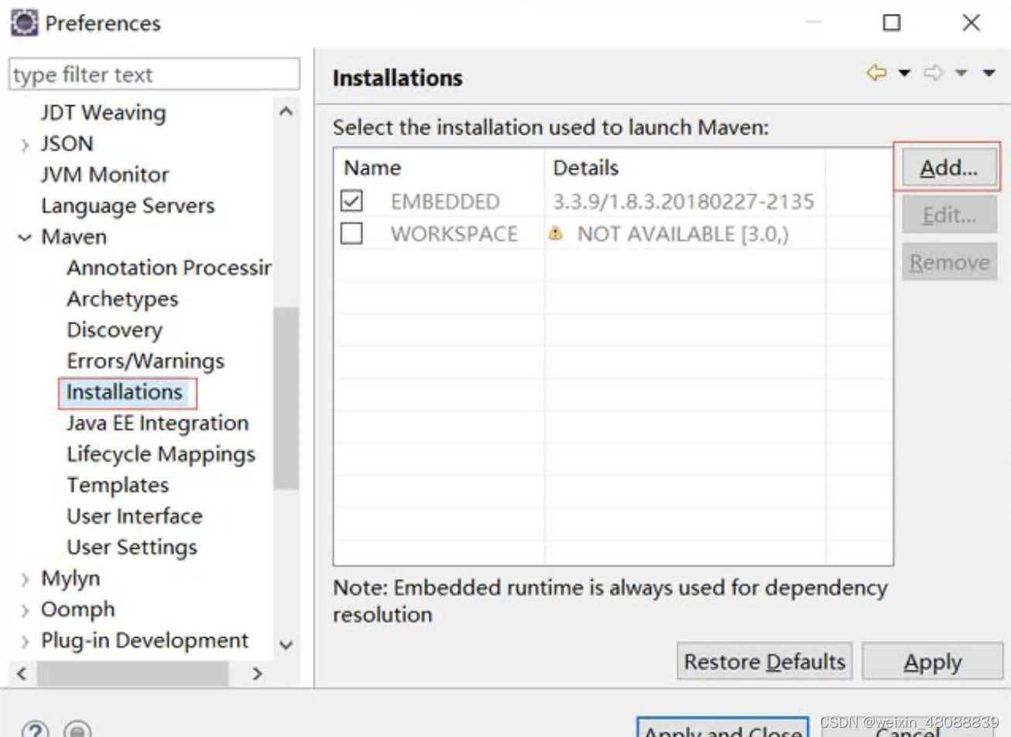
Task: Select the Mylyn label in tree
Action: click(x=70, y=578)
